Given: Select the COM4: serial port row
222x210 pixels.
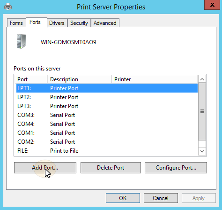Looking at the screenshot, I should (x=107, y=124).
